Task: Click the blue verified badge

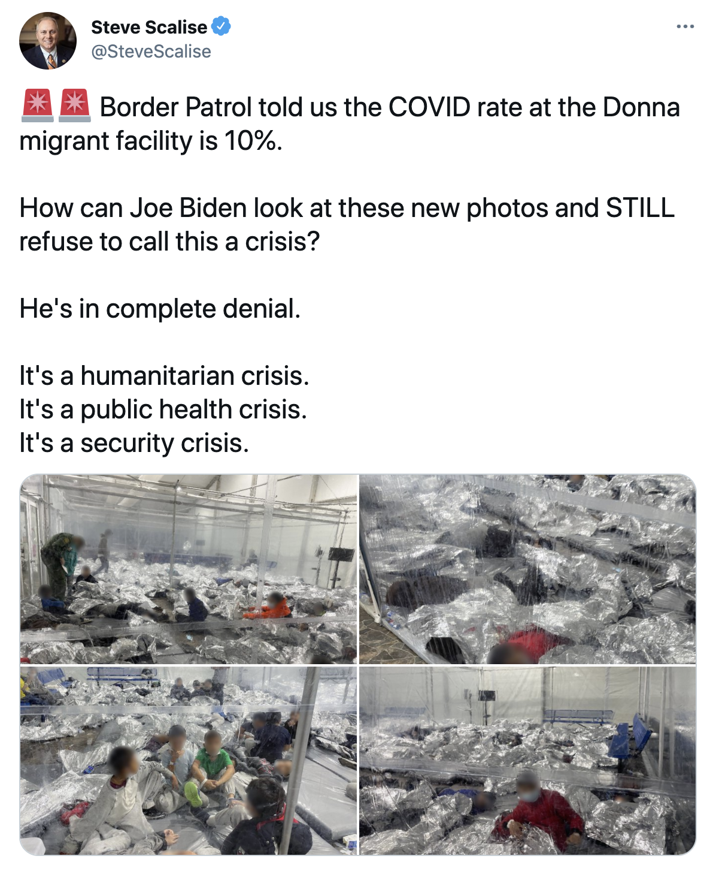Action: pos(222,27)
